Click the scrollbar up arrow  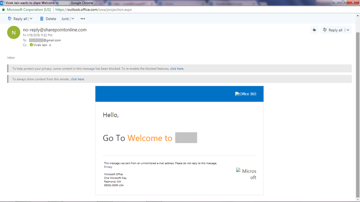(x=358, y=15)
